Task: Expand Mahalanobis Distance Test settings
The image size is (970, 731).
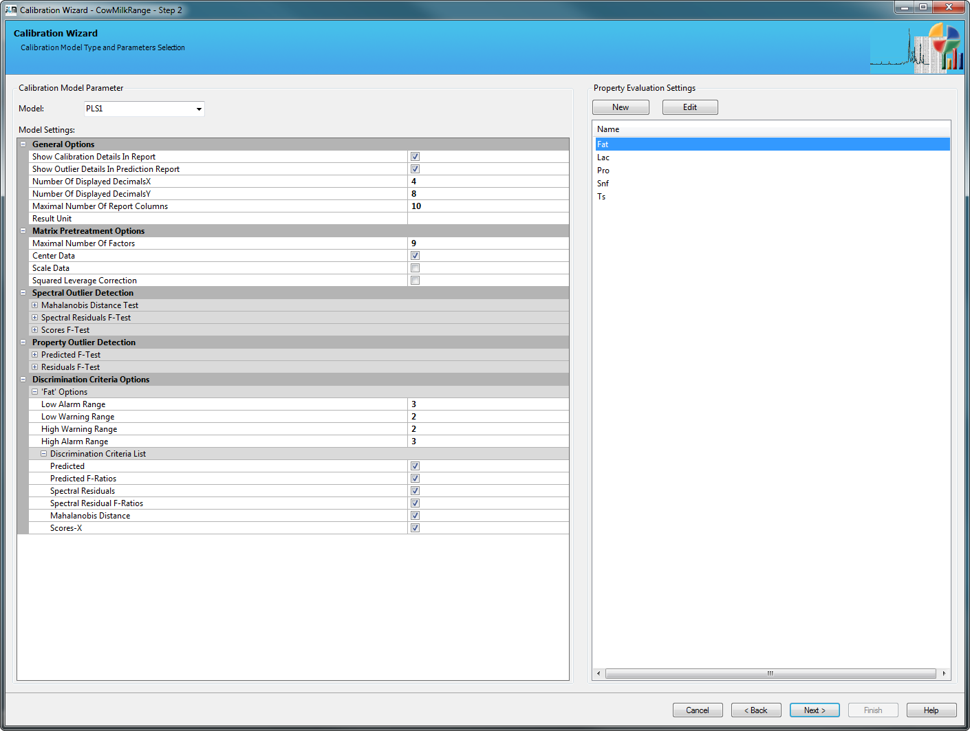Action: (x=34, y=305)
